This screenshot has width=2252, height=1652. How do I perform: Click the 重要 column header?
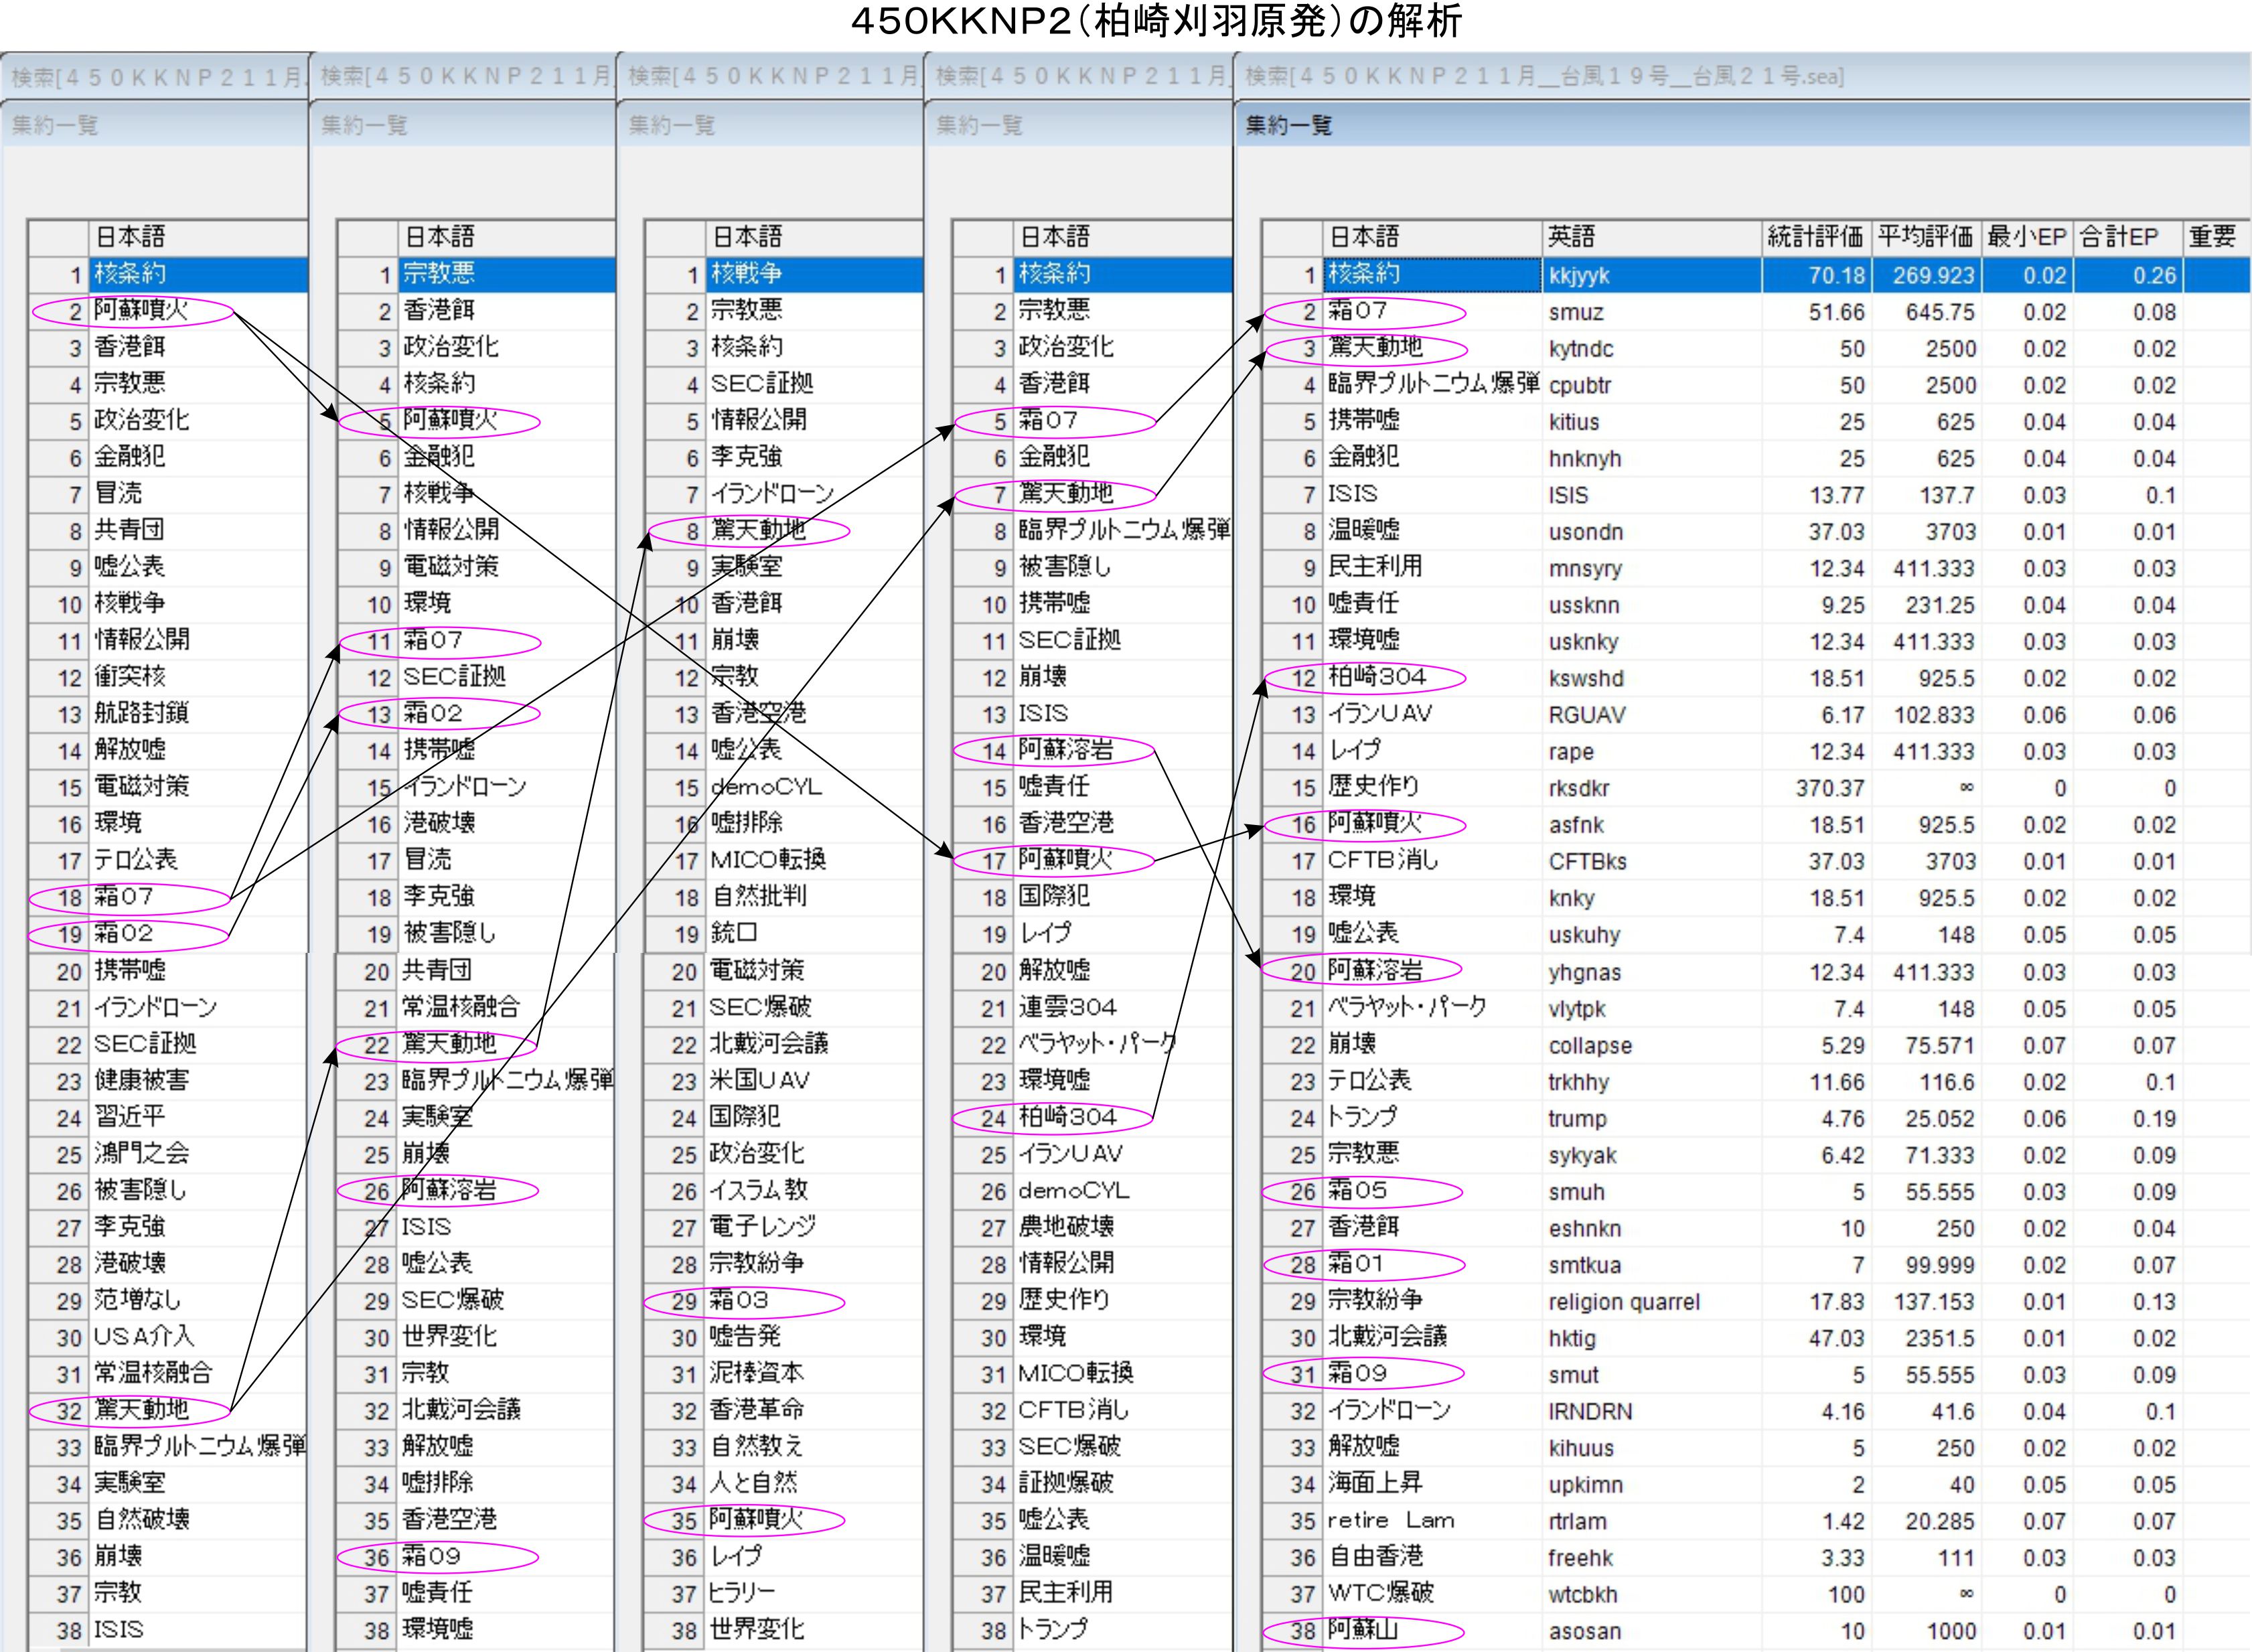tap(2211, 237)
